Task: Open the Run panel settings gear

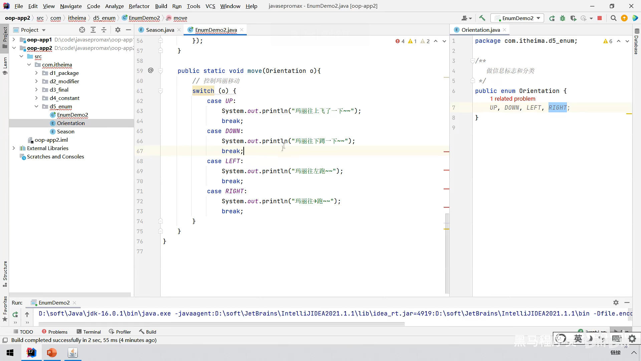Action: 616,303
